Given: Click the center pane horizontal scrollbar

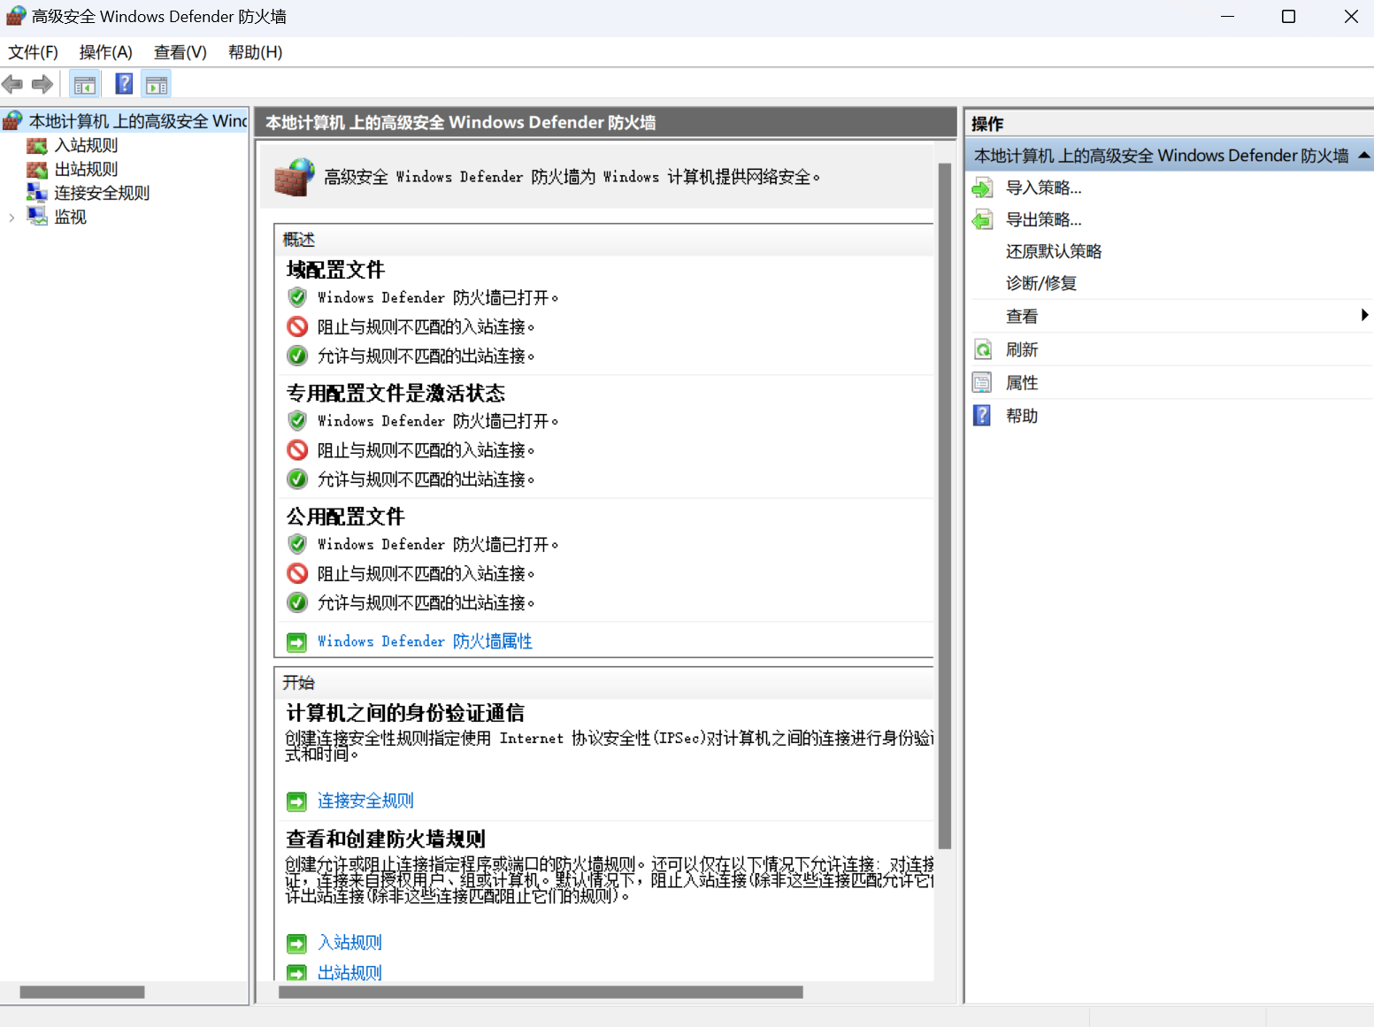Looking at the screenshot, I should click(x=541, y=993).
